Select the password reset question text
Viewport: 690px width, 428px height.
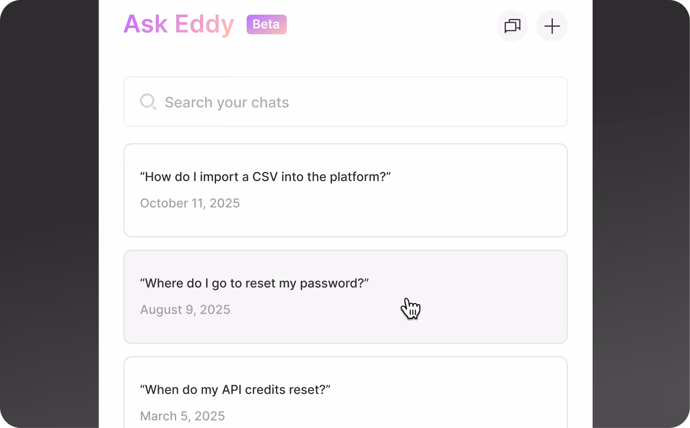254,283
